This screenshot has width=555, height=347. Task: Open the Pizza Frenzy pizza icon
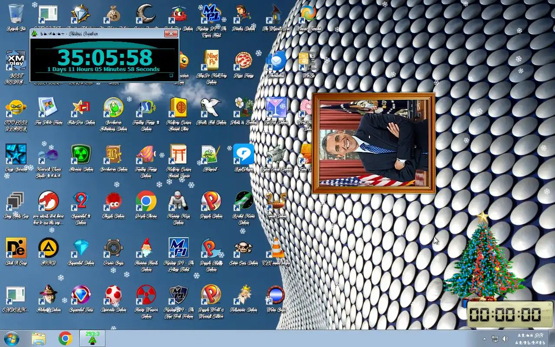pyautogui.click(x=244, y=60)
